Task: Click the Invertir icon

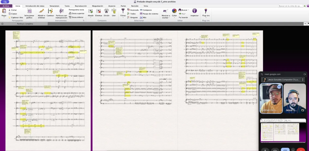Action: coord(180,17)
